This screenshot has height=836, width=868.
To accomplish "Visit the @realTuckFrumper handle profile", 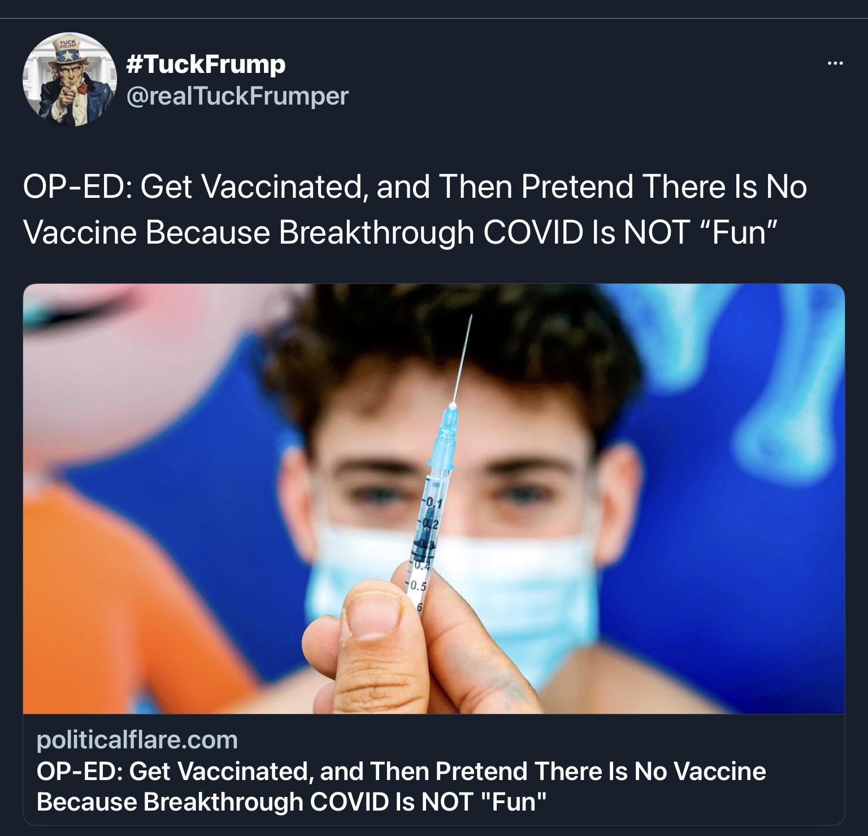I will point(238,96).
